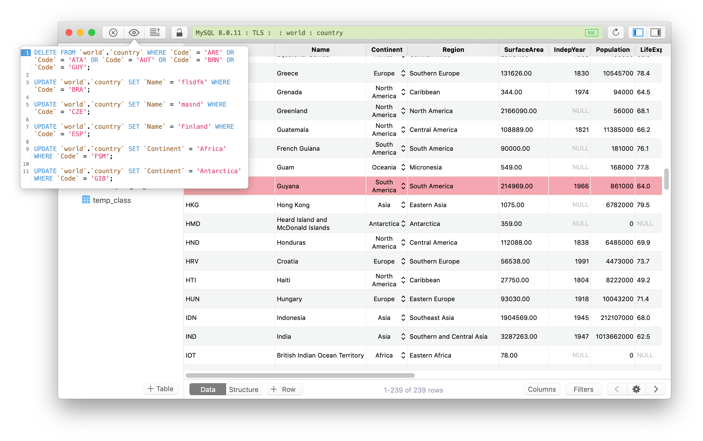Click the Filters menu option
Viewport: 703px width, 441px height.
pyautogui.click(x=583, y=389)
